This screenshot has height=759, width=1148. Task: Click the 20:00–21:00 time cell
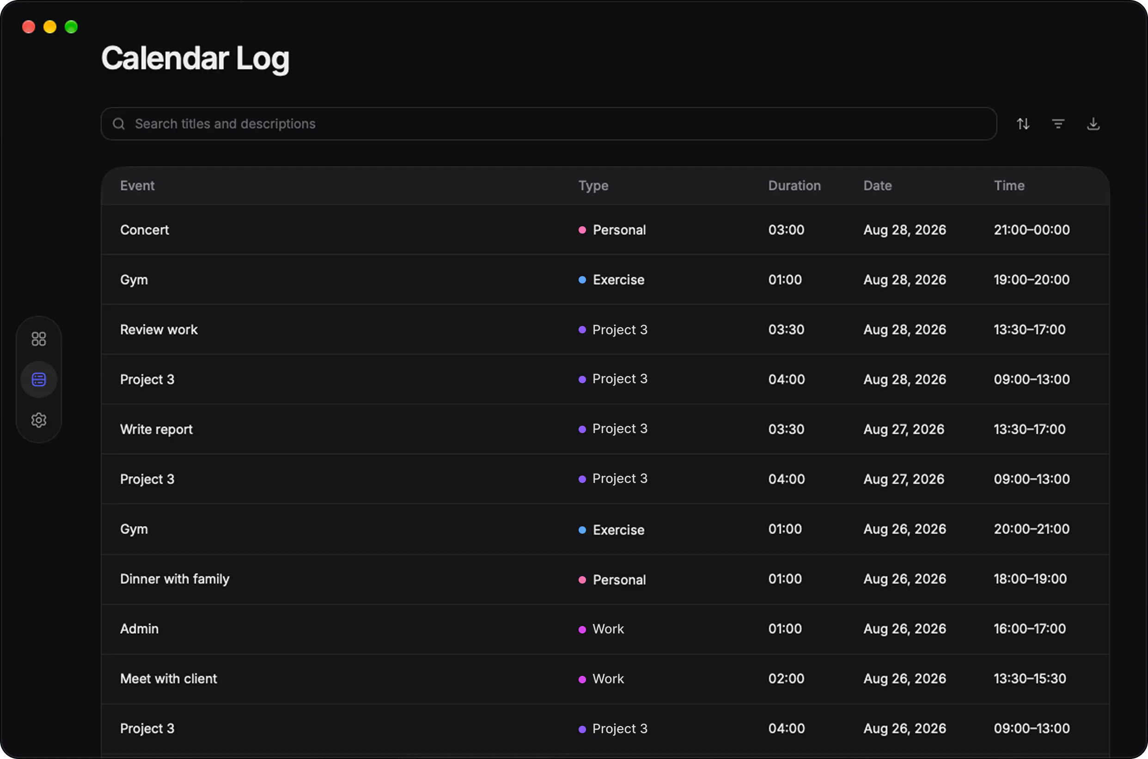[1032, 529]
